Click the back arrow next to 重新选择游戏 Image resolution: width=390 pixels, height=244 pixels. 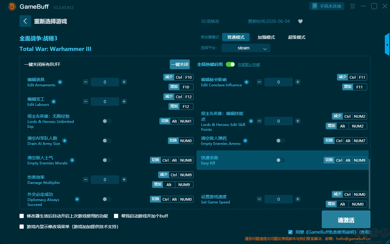pos(25,21)
